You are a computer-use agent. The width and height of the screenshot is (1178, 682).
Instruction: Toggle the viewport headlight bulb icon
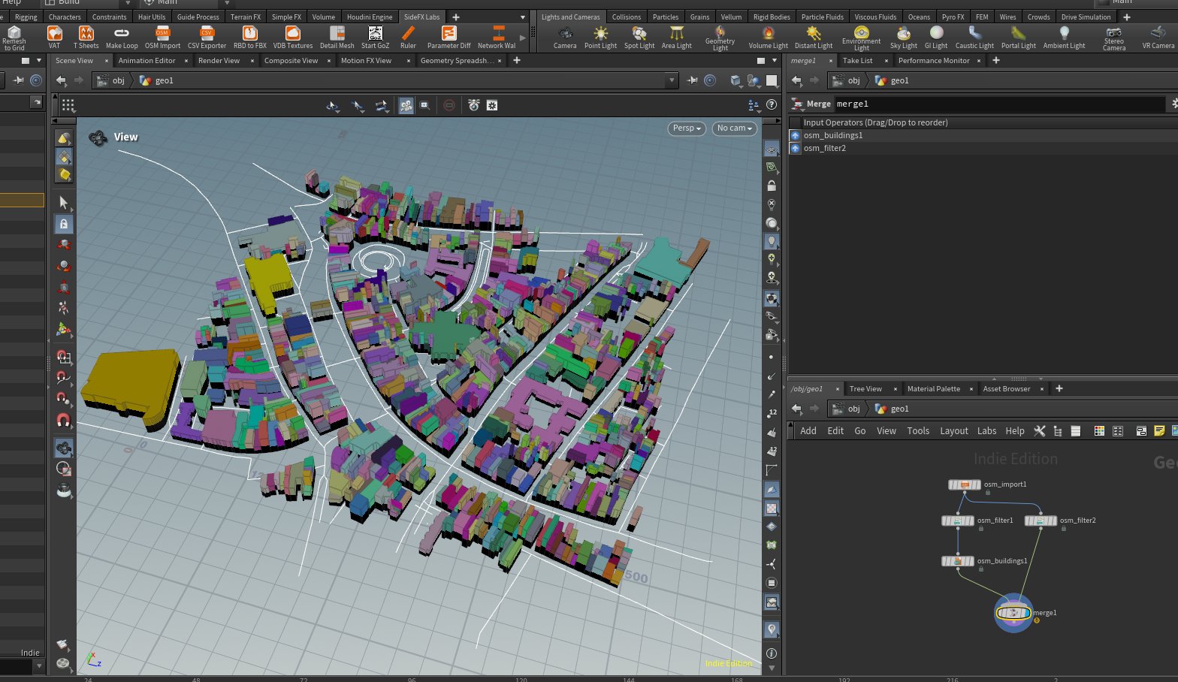pyautogui.click(x=771, y=241)
